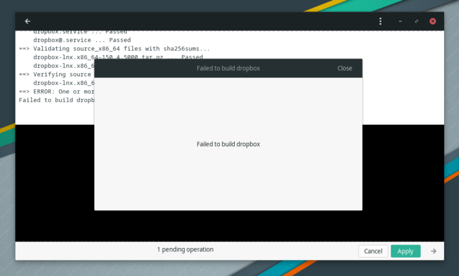Go forward with bottom arrow
The width and height of the screenshot is (459, 276).
pos(434,251)
